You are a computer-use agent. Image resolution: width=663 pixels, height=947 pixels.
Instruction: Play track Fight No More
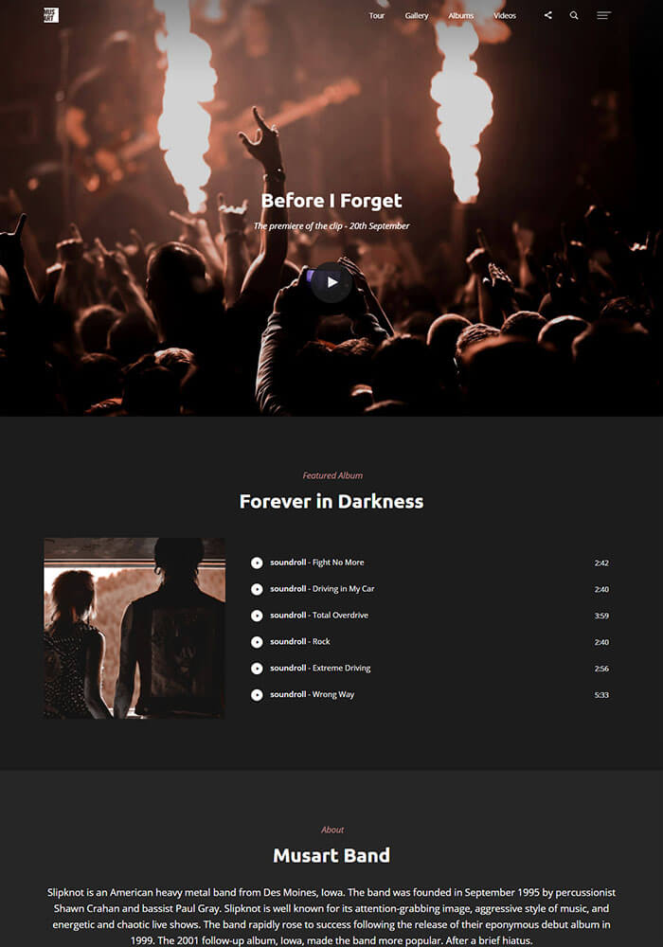(x=257, y=563)
